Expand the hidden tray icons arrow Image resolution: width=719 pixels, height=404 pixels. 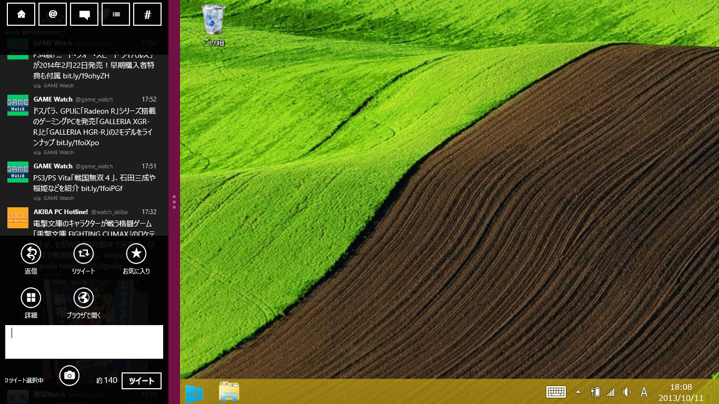pos(578,392)
